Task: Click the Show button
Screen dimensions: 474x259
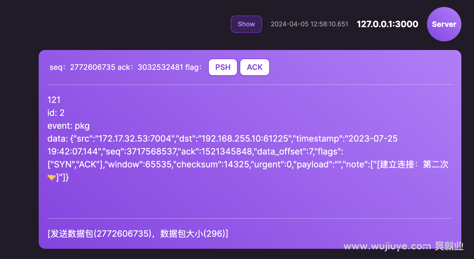Action: pos(246,24)
